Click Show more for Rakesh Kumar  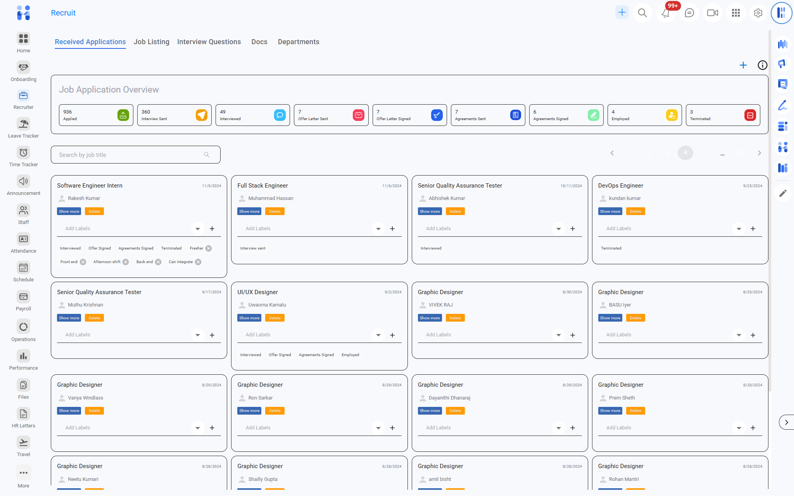69,212
